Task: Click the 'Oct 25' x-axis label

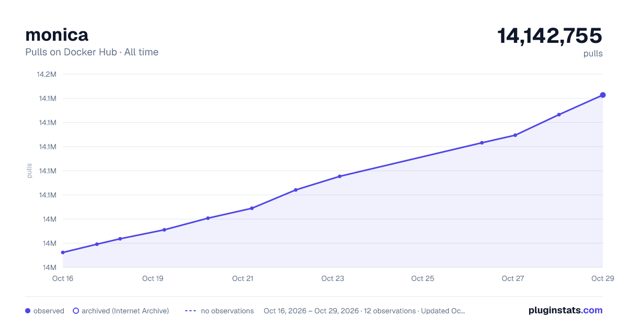Action: [x=423, y=278]
